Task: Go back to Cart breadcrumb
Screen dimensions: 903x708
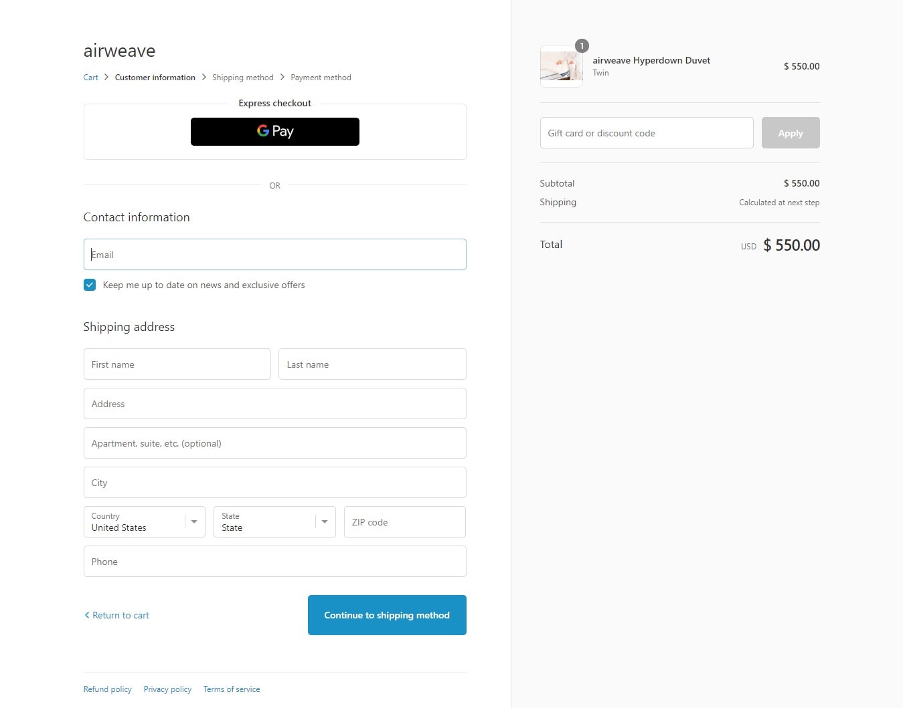Action: point(90,78)
